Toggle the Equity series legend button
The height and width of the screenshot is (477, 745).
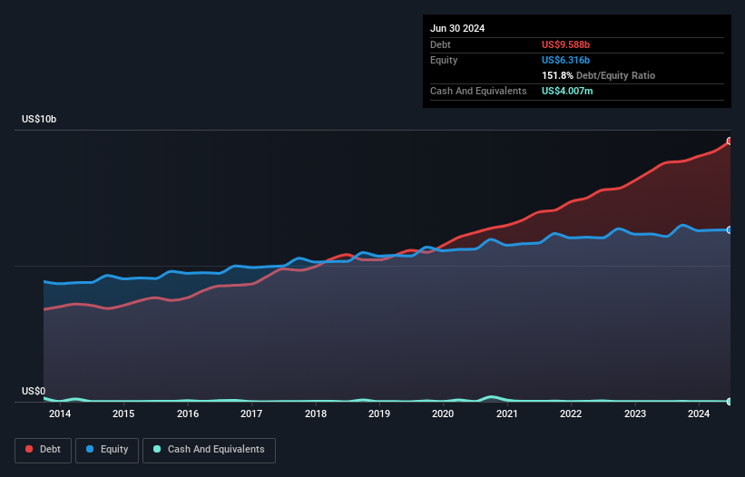pyautogui.click(x=107, y=450)
